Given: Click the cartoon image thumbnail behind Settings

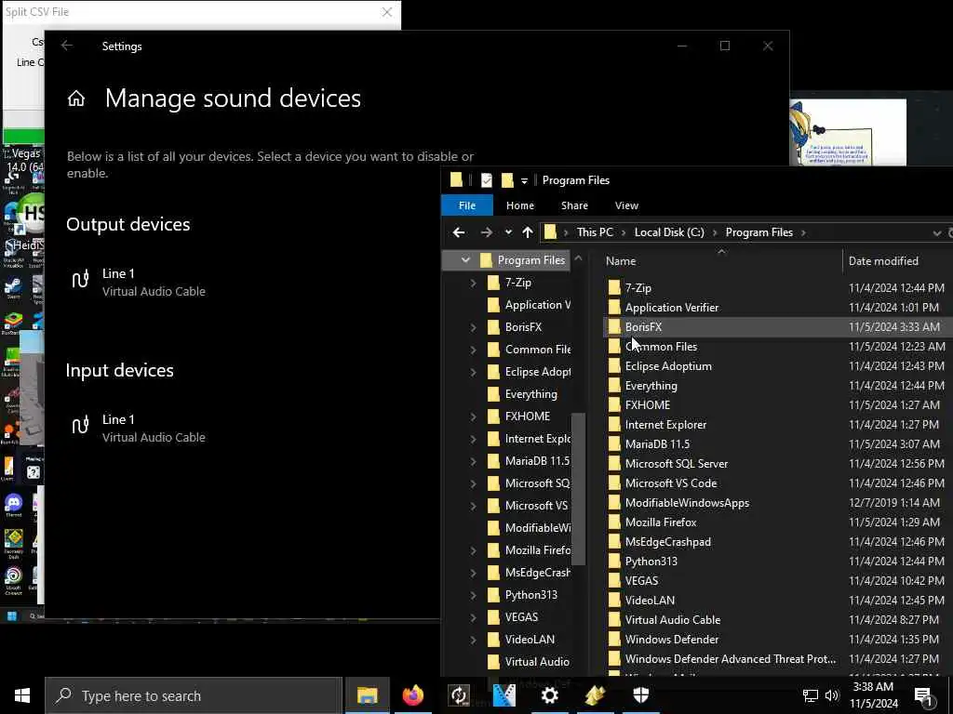Looking at the screenshot, I should [x=847, y=132].
